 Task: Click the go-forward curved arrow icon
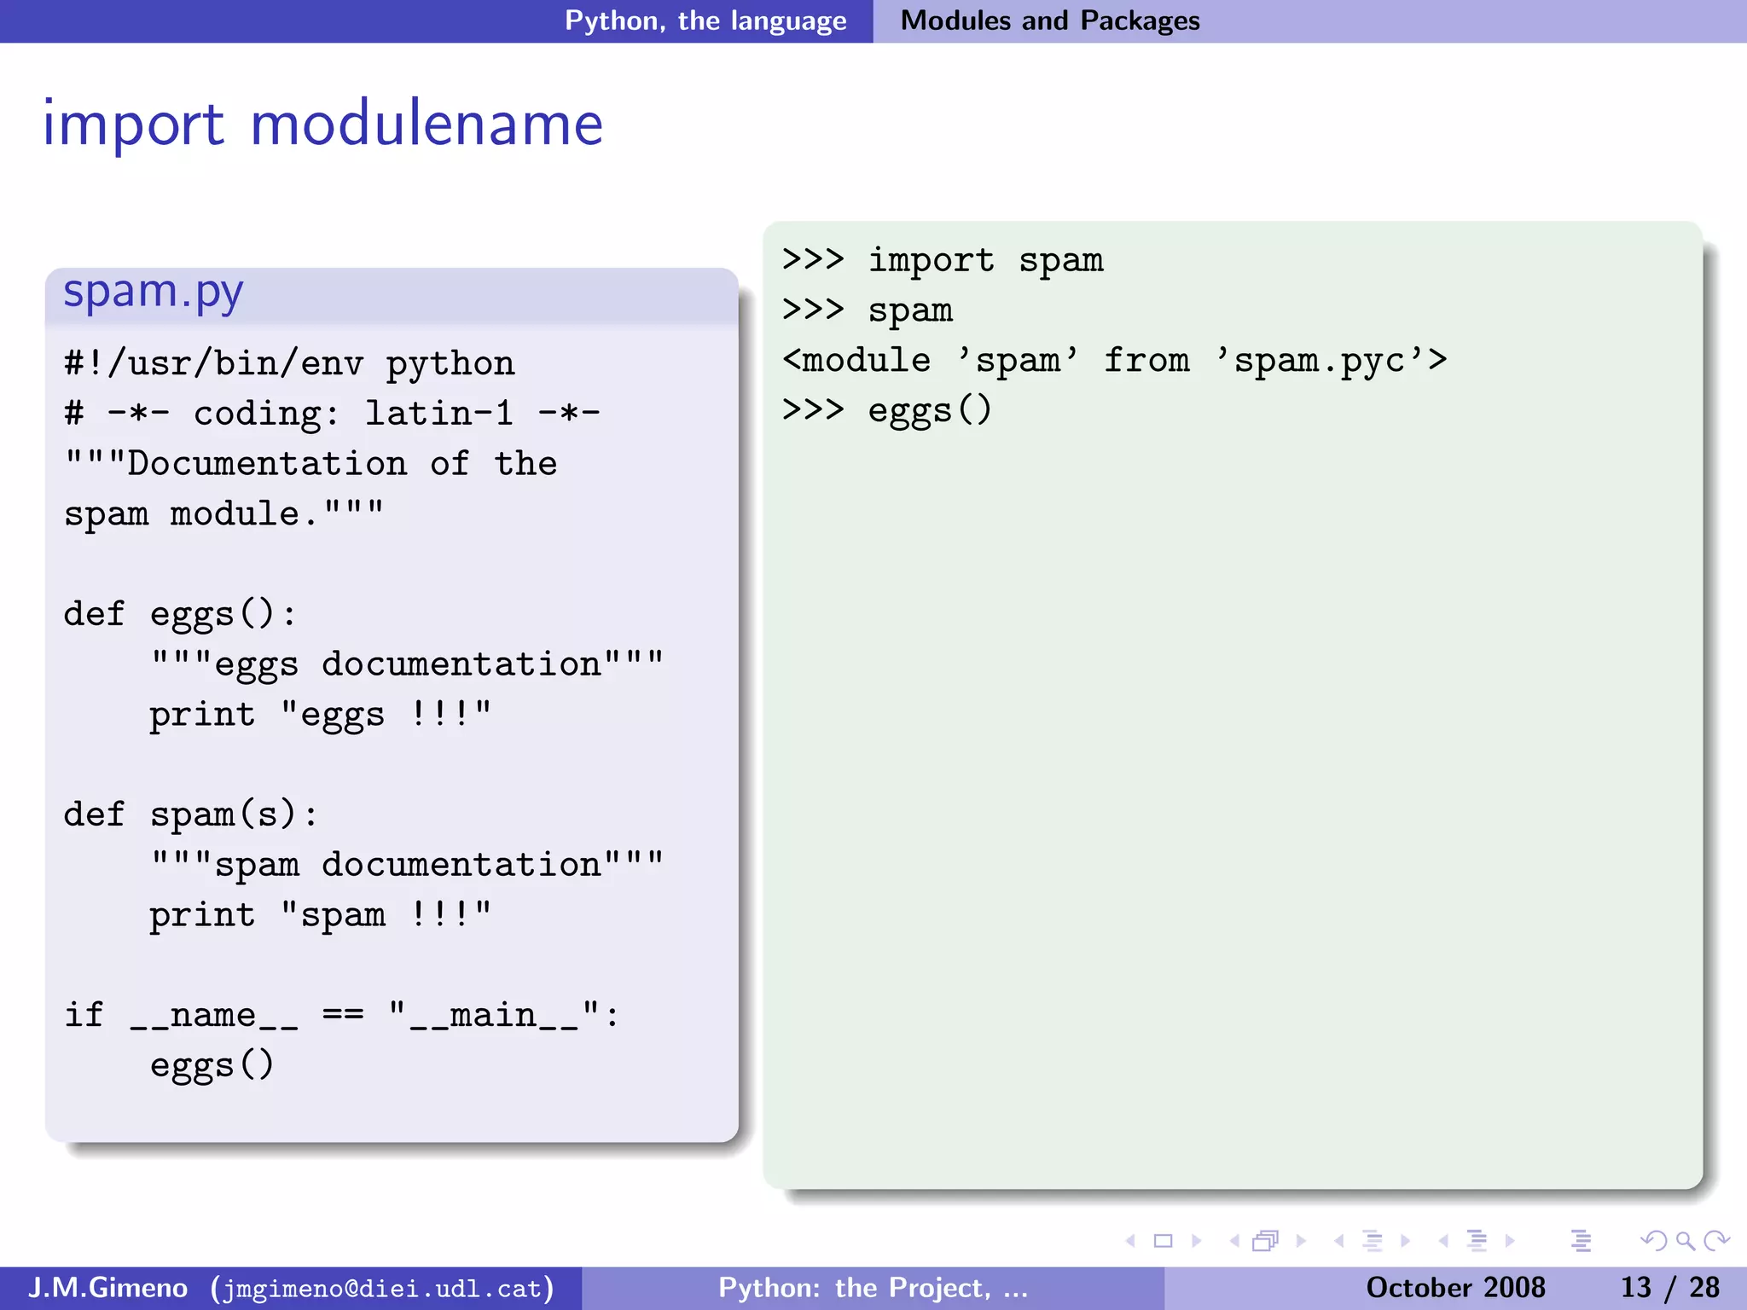(x=1716, y=1241)
